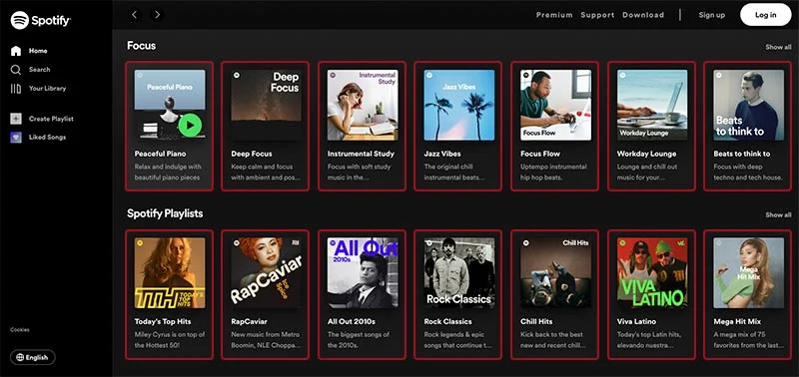This screenshot has height=377, width=799.
Task: Click Create Playlist label
Action: point(51,119)
